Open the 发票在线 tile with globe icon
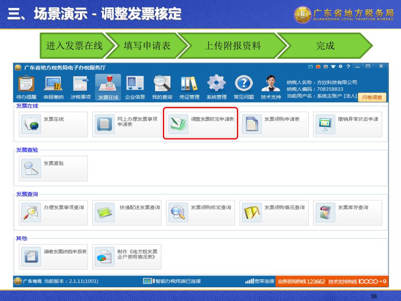 pyautogui.click(x=53, y=124)
